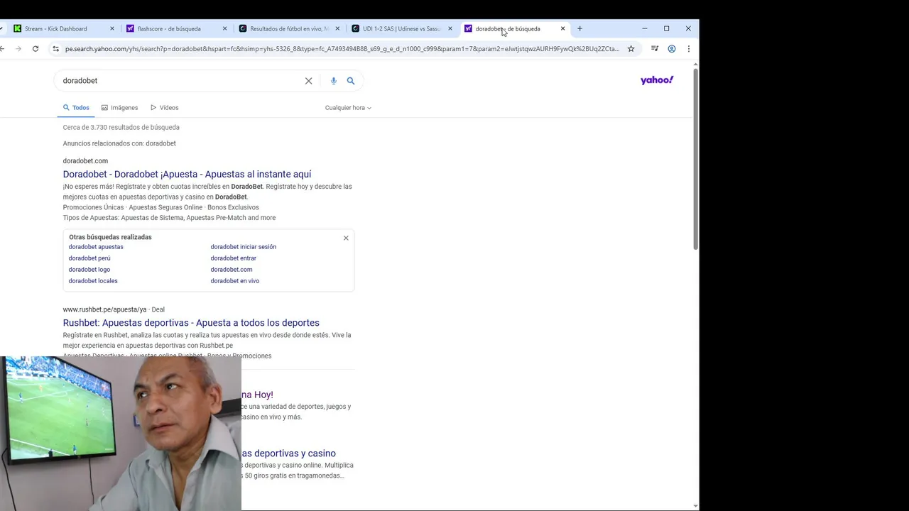Submit search using magnifier icon

coord(350,81)
